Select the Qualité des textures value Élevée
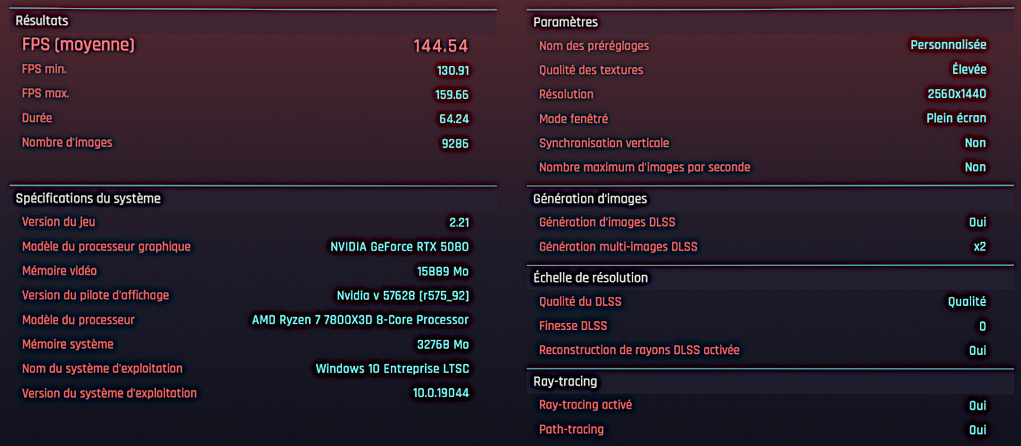The height and width of the screenshot is (446, 1021). [x=969, y=69]
